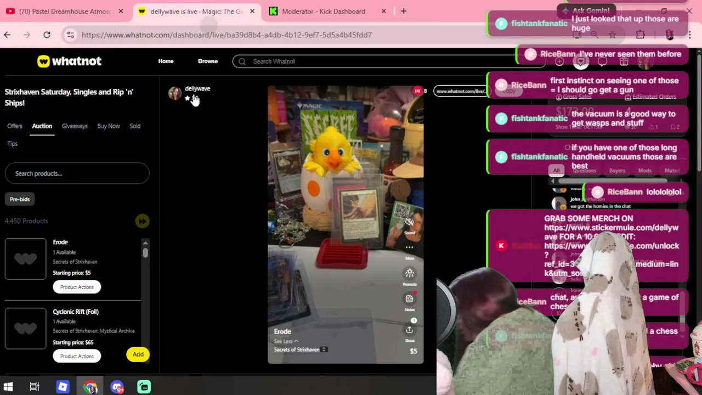Reload the page
The width and height of the screenshot is (702, 395).
coord(47,35)
